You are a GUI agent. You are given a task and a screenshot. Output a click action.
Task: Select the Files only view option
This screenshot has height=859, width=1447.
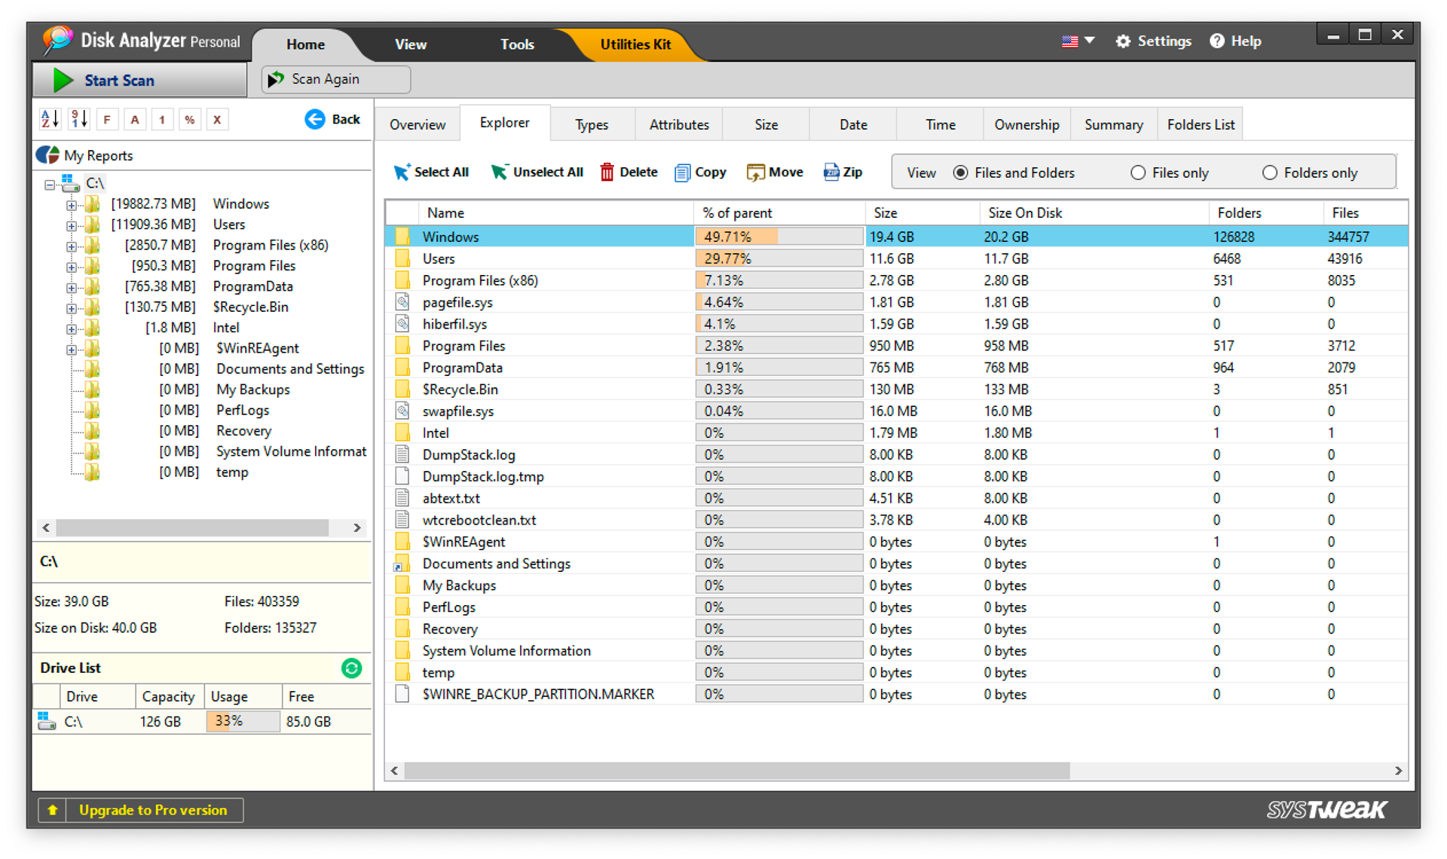[x=1138, y=173]
